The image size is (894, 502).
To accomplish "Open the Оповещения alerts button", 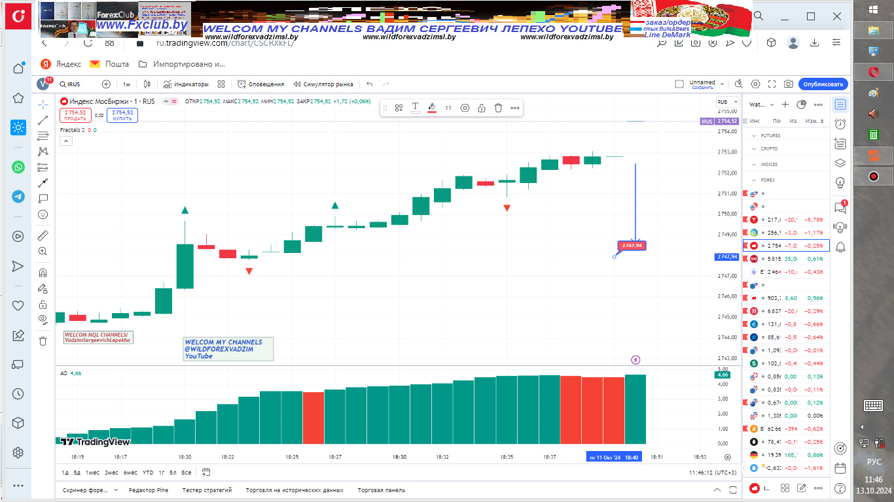I will (261, 84).
